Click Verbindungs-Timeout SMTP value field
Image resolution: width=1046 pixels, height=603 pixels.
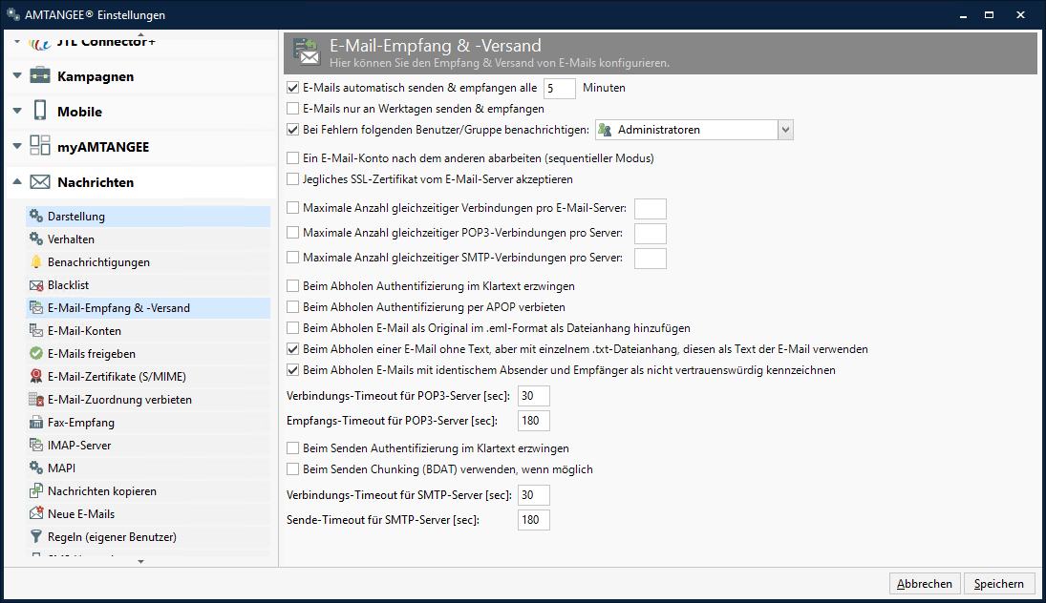click(x=534, y=495)
